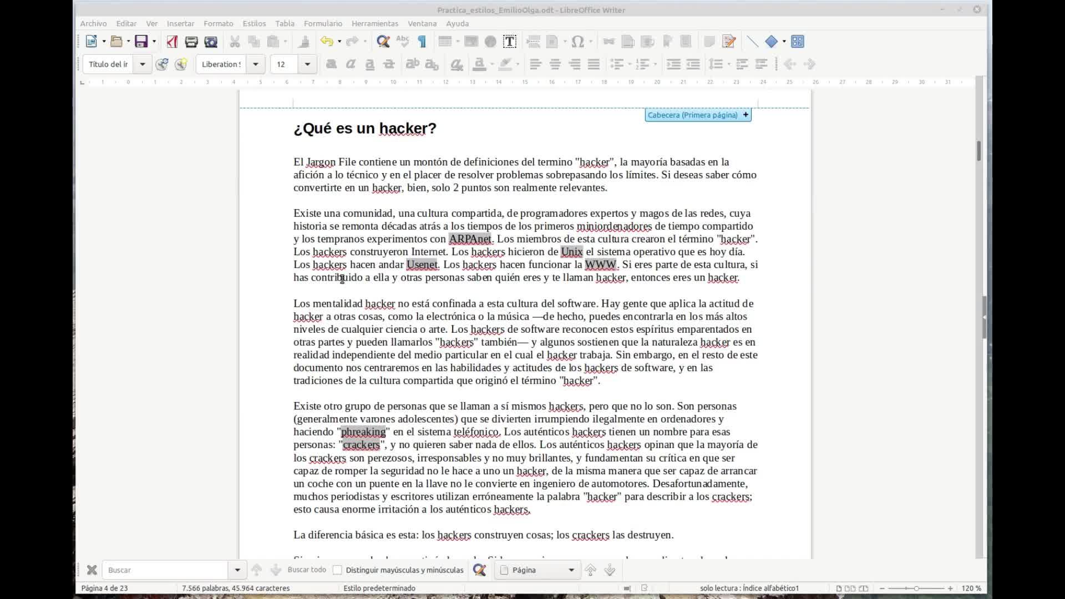The height and width of the screenshot is (599, 1065).
Task: Click the Insert Line tool
Action: click(x=752, y=42)
